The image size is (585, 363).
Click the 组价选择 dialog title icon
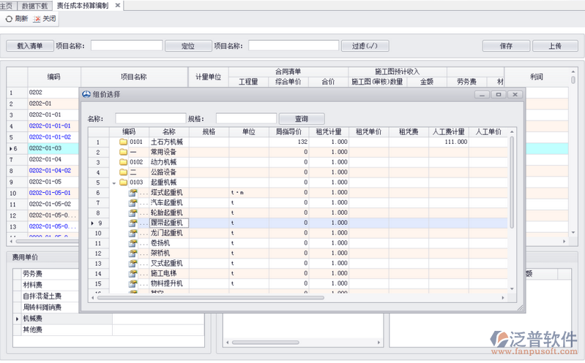pyautogui.click(x=86, y=95)
